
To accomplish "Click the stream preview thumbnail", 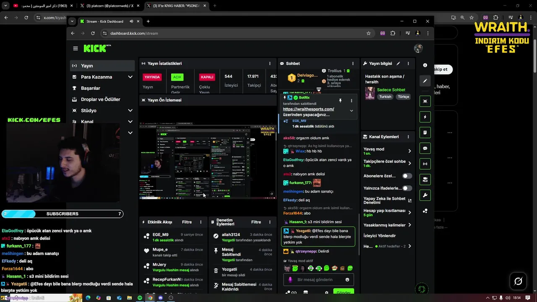I will (x=208, y=160).
